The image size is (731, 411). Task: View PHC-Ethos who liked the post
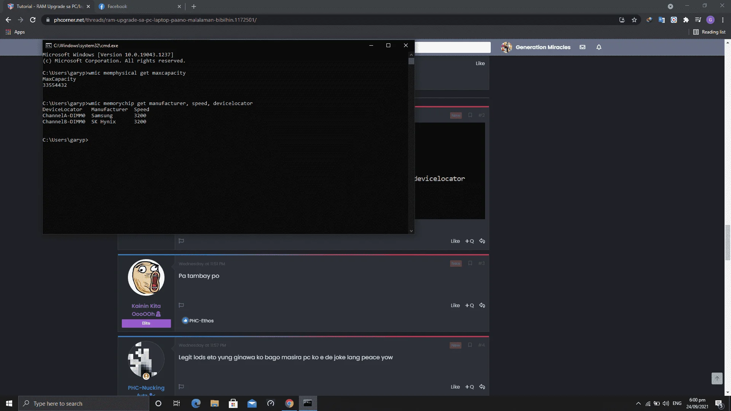(x=201, y=321)
